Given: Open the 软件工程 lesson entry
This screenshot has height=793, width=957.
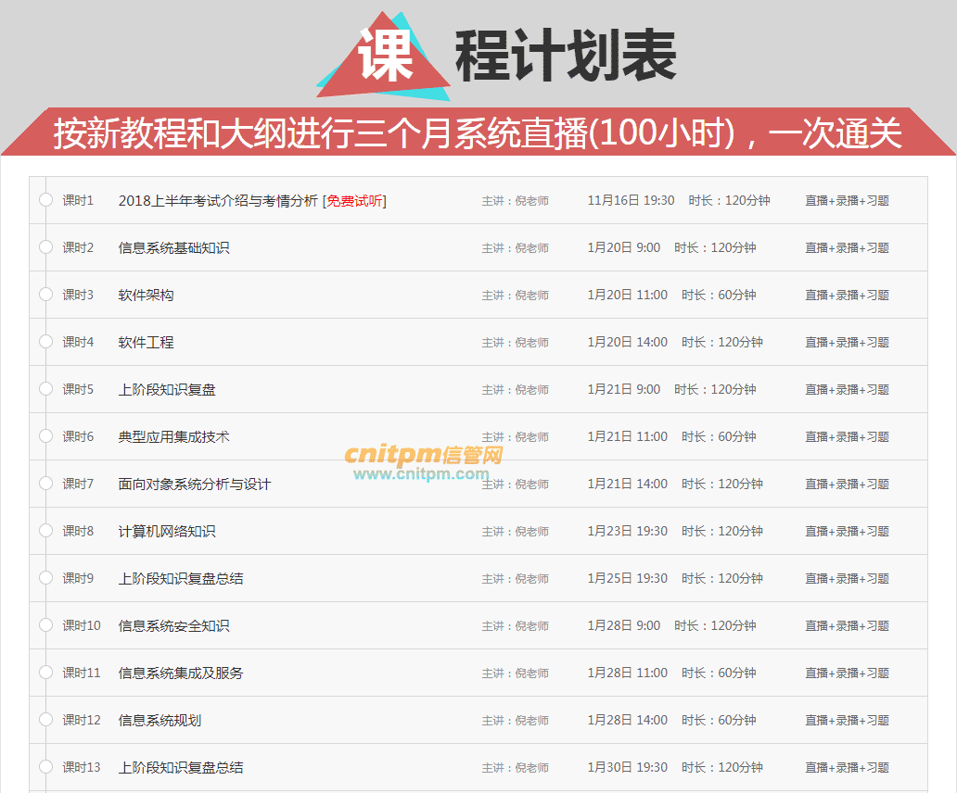Looking at the screenshot, I should [x=146, y=343].
